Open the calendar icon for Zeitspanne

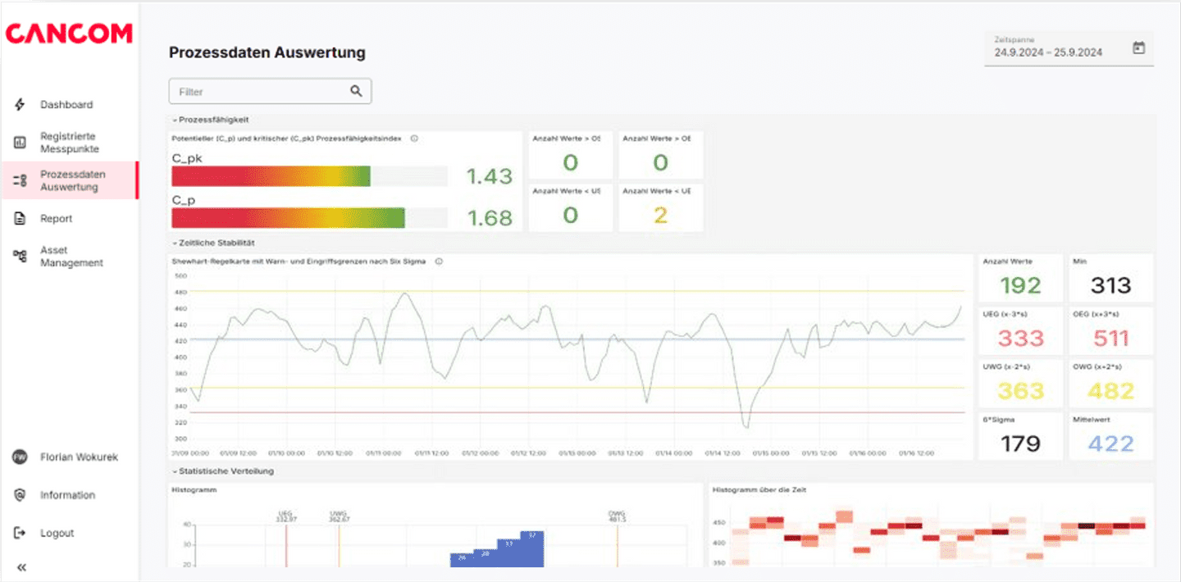pyautogui.click(x=1138, y=48)
